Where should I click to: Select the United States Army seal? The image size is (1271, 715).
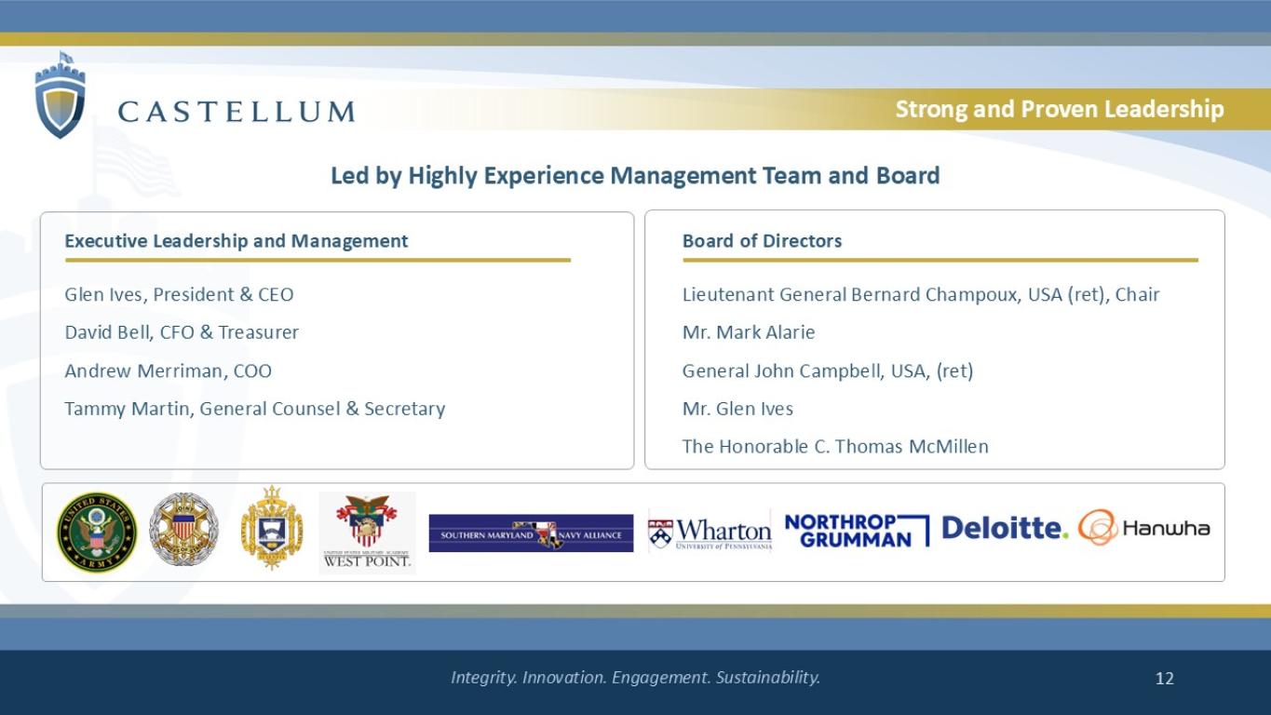coord(97,532)
